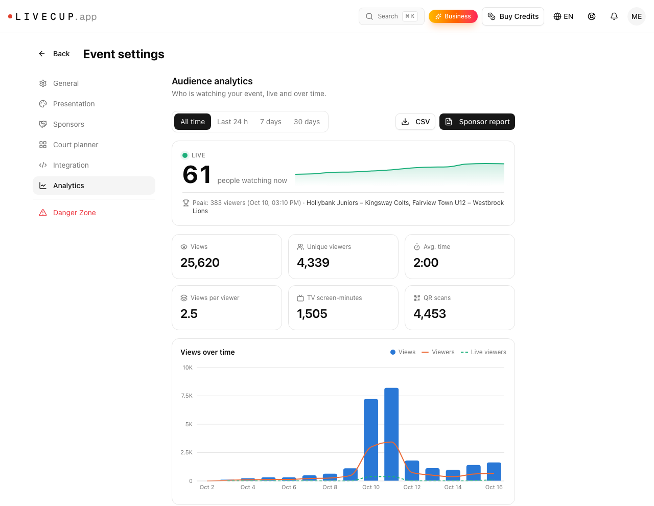Click the Avg. time stat card
Viewport: 654px width, 506px height.
tap(460, 257)
